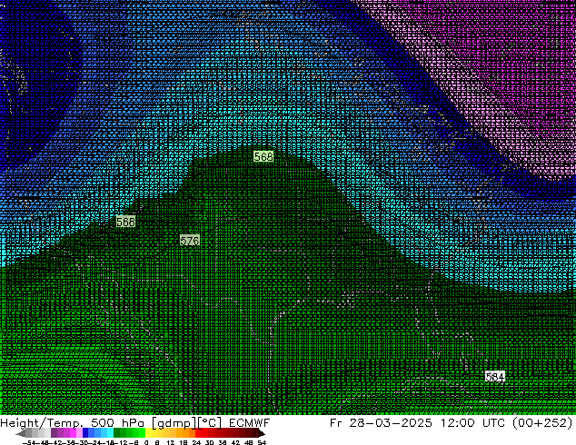Viewport: 576px width, 445px height.
Task: Click the cyan swatch in the color legend
Action: [110, 432]
